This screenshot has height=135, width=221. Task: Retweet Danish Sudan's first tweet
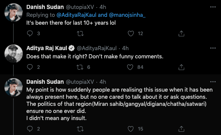tap(80, 33)
